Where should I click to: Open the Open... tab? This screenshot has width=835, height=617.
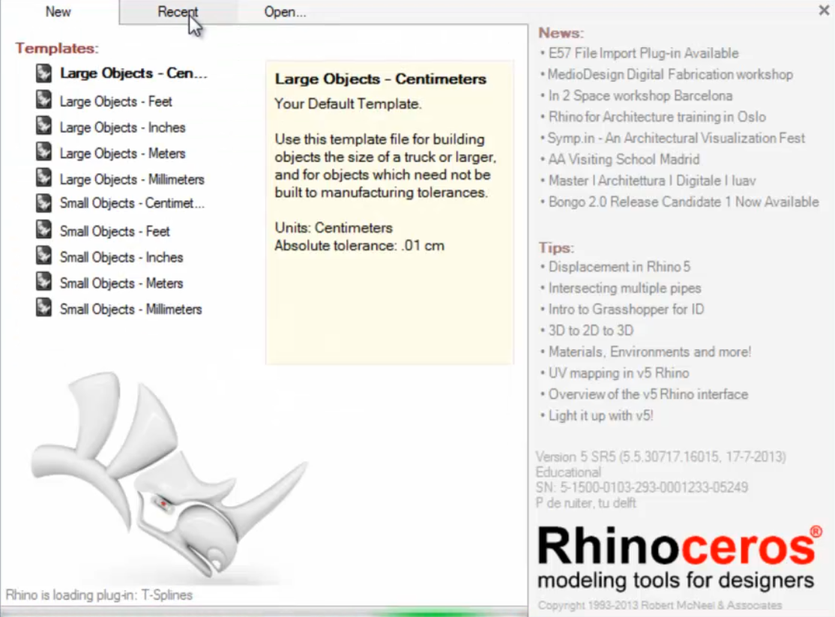coord(285,12)
